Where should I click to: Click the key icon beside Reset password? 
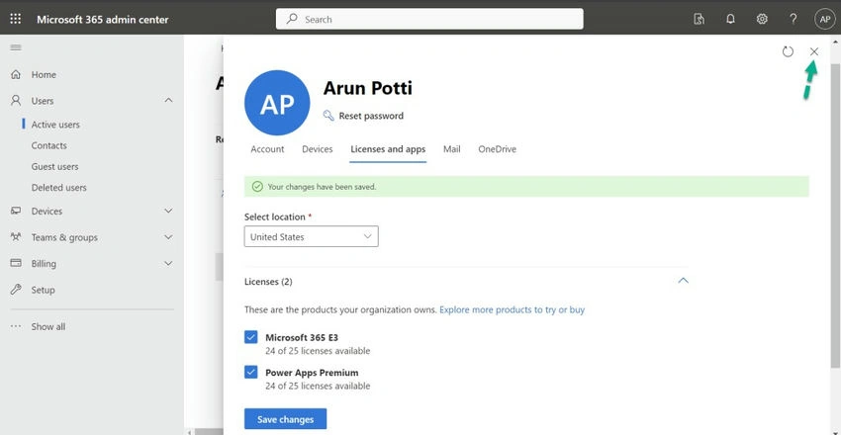coord(328,116)
